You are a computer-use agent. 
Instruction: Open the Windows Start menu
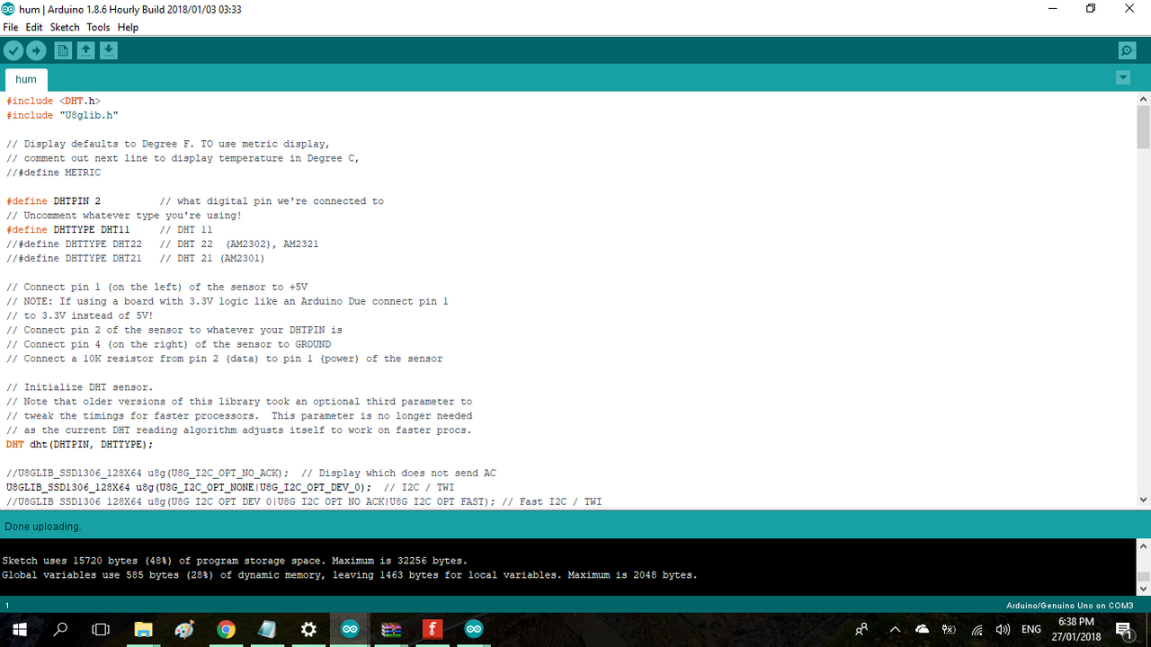coord(18,629)
